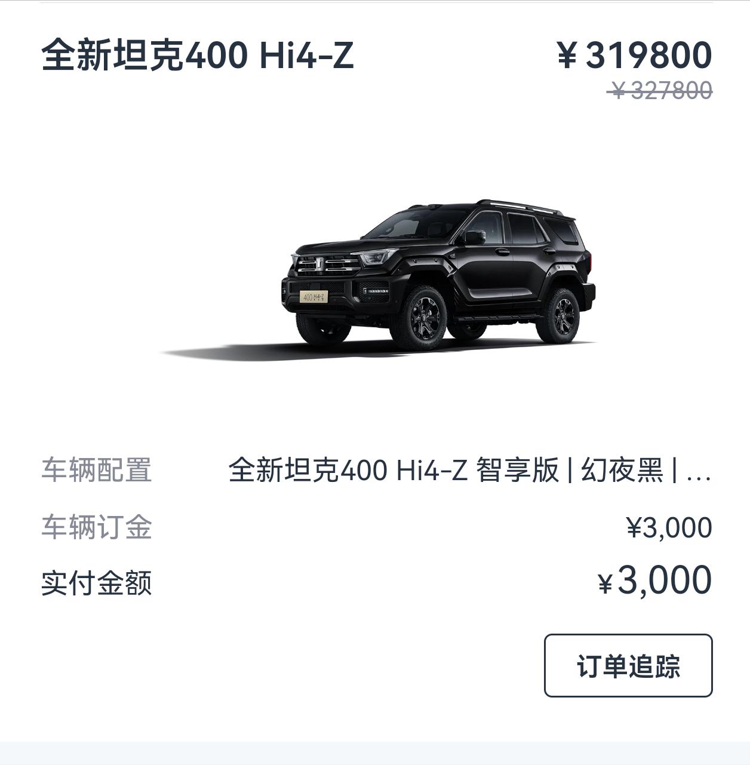This screenshot has width=750, height=765.
Task: Expand the truncated vehicle configuration text
Action: pos(470,470)
